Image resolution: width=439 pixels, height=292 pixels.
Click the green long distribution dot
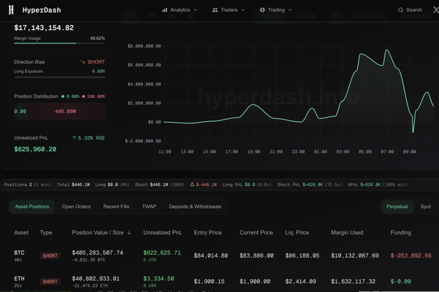(63, 96)
